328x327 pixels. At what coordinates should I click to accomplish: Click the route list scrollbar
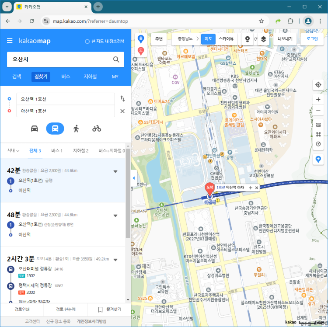(128, 193)
